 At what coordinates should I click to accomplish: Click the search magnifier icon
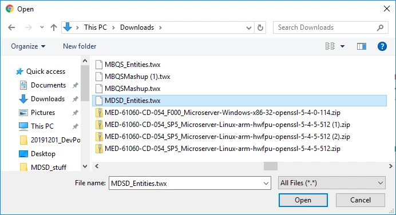click(381, 27)
